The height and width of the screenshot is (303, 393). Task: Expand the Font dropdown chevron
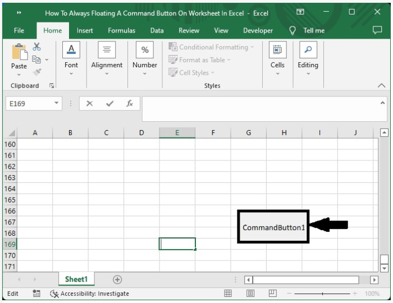coord(71,74)
